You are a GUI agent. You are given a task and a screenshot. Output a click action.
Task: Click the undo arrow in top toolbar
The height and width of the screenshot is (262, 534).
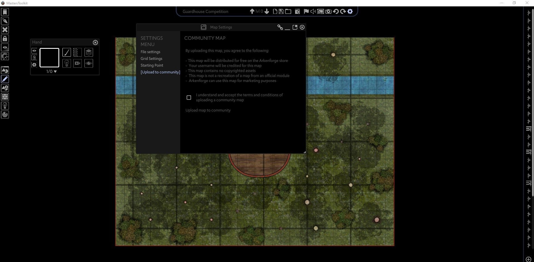(x=335, y=11)
